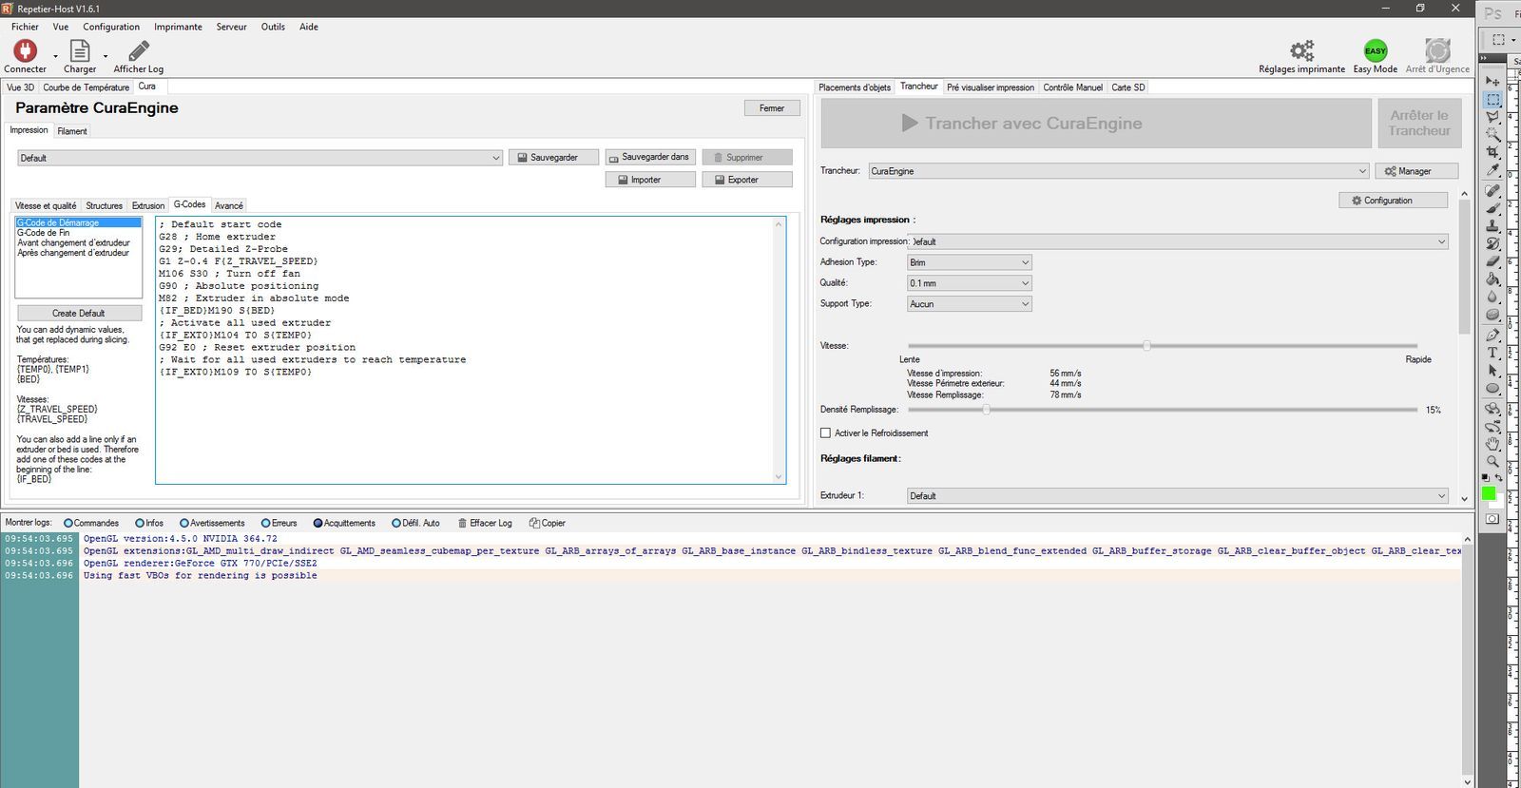
Task: Select Photoshop's Zoom magnifier tool
Action: tap(1492, 461)
